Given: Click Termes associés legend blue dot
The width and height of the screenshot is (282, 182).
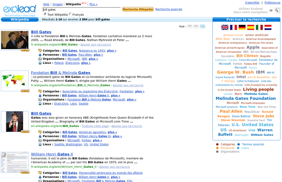Looking at the screenshot, I should pyautogui.click(x=238, y=144).
